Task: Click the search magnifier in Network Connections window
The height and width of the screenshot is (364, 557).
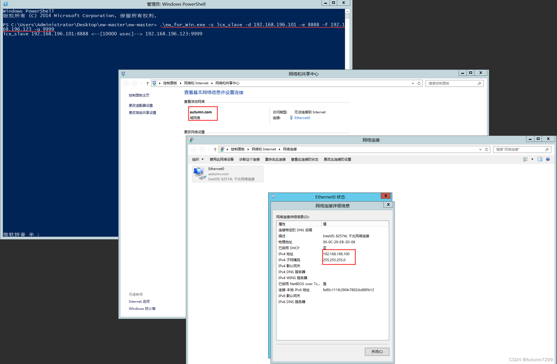Action: coord(547,150)
